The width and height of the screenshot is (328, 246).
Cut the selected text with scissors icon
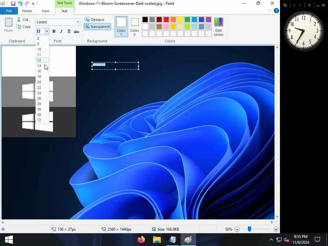(x=23, y=20)
